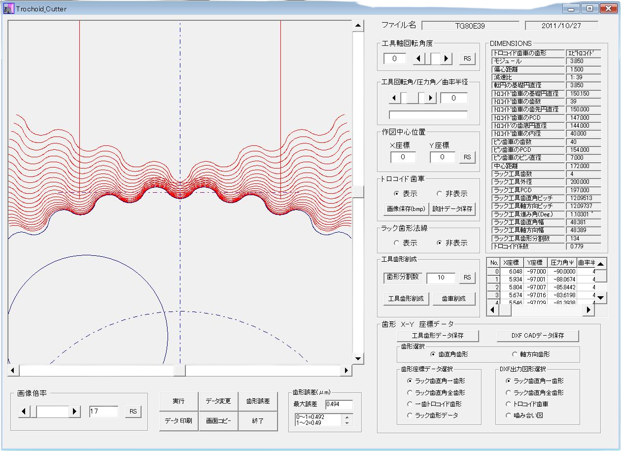Select 表示 for ラック歯形法線

(x=397, y=243)
